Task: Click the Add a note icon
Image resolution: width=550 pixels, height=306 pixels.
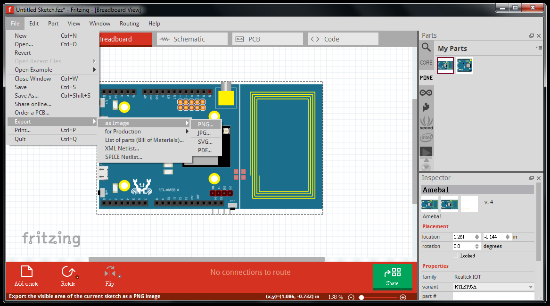Action: click(x=27, y=272)
